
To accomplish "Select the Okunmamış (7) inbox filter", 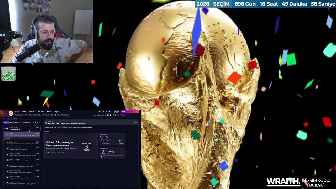I will (26, 122).
